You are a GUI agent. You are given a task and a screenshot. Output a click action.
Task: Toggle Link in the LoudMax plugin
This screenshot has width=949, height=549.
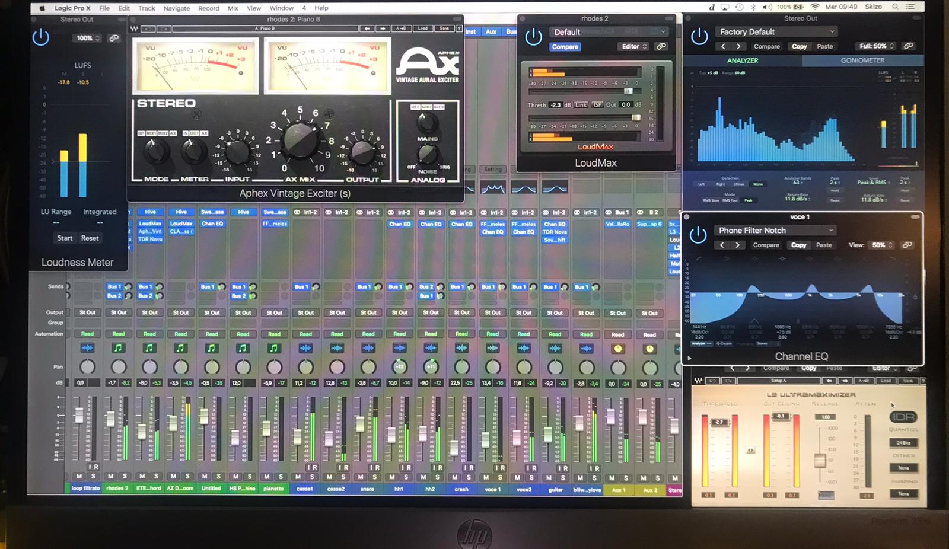(x=581, y=104)
